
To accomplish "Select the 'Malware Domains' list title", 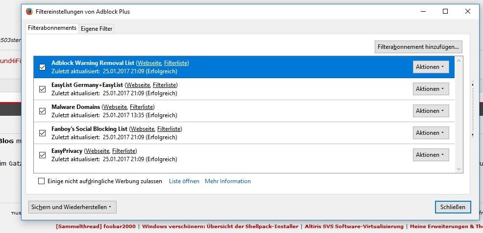I will pos(76,107).
